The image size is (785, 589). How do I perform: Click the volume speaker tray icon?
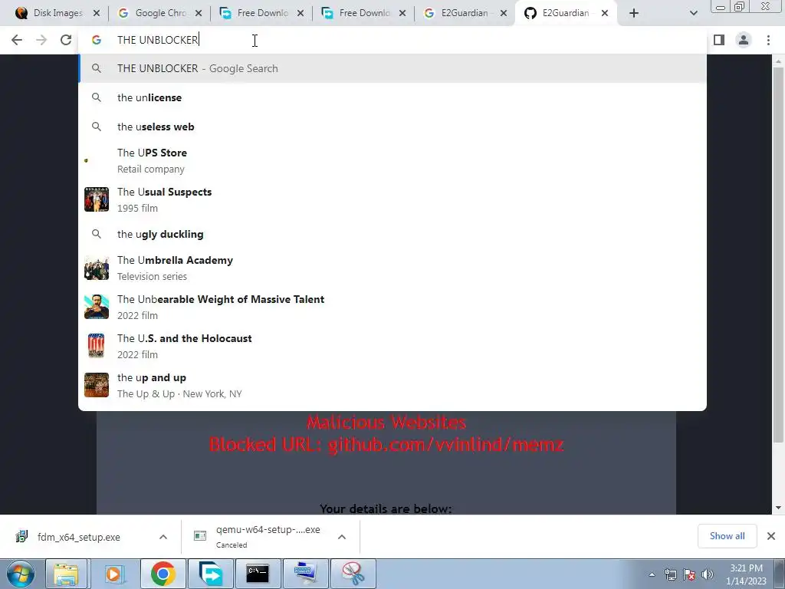tap(708, 574)
